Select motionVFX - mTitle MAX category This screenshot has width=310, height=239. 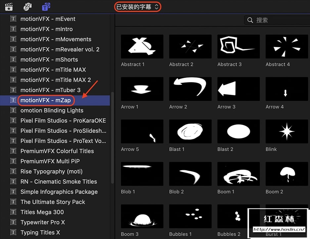click(55, 69)
